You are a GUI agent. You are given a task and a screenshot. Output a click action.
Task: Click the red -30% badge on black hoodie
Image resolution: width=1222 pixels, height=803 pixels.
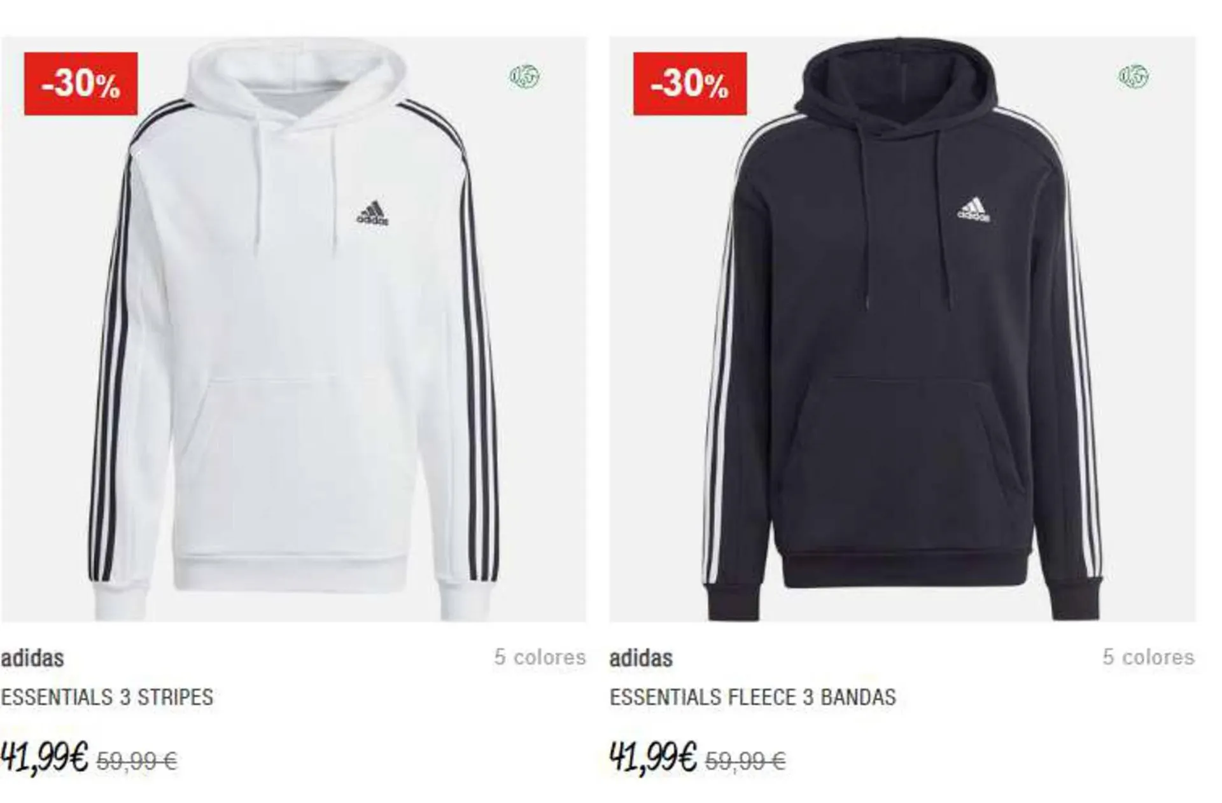690,84
